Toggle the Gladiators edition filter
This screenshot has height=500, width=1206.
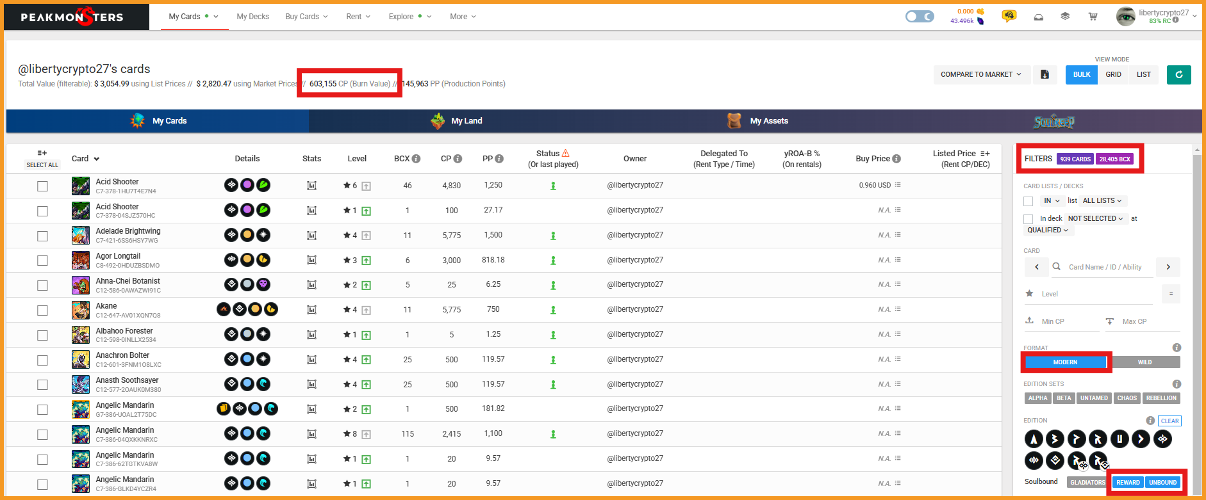[x=1087, y=483]
